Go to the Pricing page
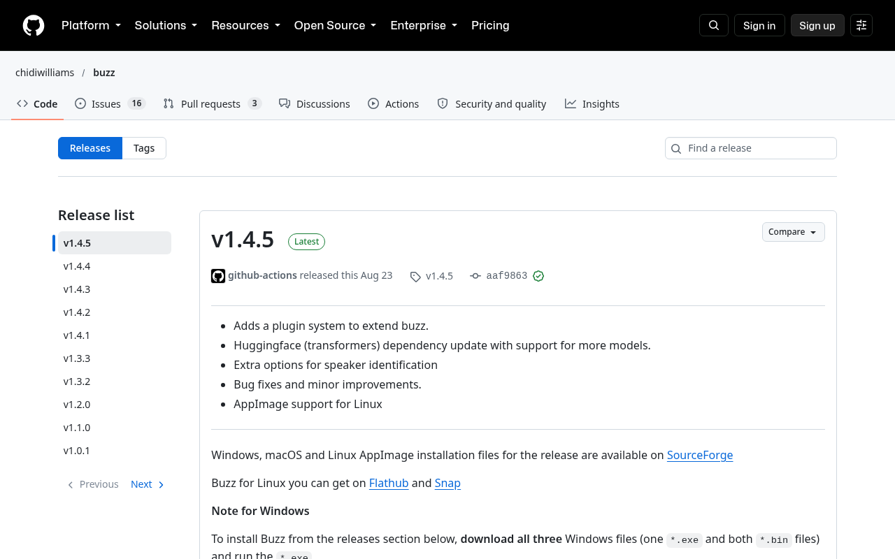895x559 pixels. [x=490, y=25]
